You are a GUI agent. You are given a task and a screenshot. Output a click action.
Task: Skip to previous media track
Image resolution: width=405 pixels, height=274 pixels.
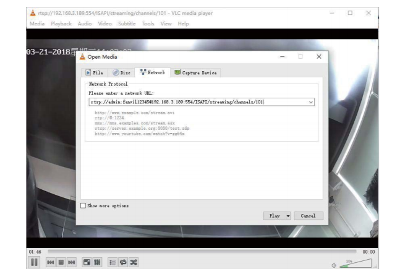(x=51, y=262)
